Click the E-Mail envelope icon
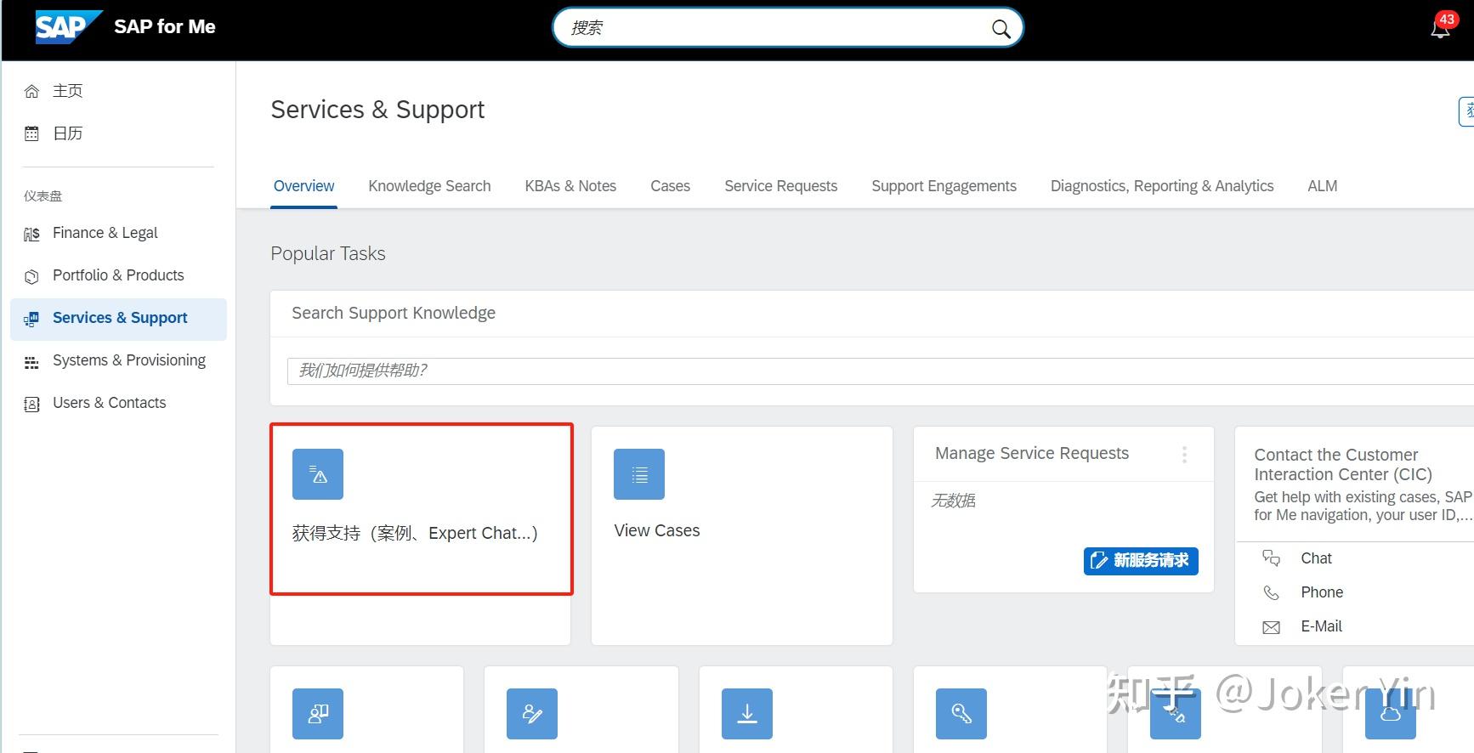1474x753 pixels. (x=1271, y=627)
